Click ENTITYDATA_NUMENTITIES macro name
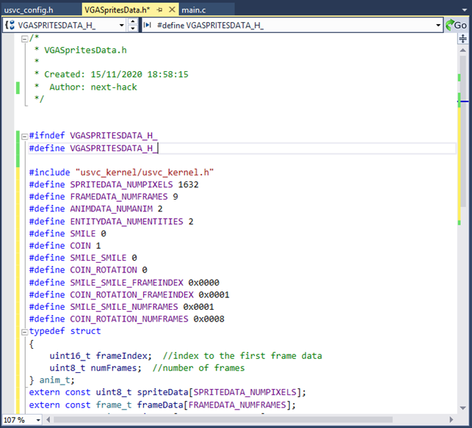 [127, 222]
